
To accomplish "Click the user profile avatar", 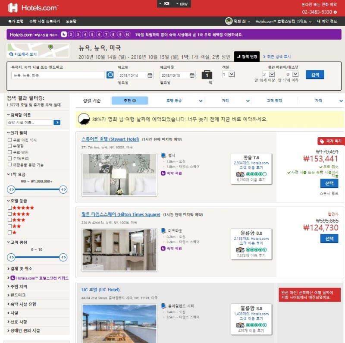I will (x=229, y=21).
